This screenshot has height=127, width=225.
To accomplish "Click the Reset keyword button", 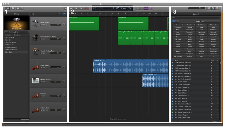I will (178, 25).
